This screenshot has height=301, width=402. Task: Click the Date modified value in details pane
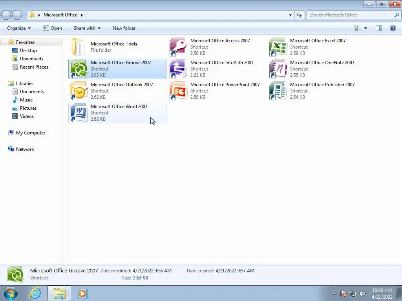(152, 271)
